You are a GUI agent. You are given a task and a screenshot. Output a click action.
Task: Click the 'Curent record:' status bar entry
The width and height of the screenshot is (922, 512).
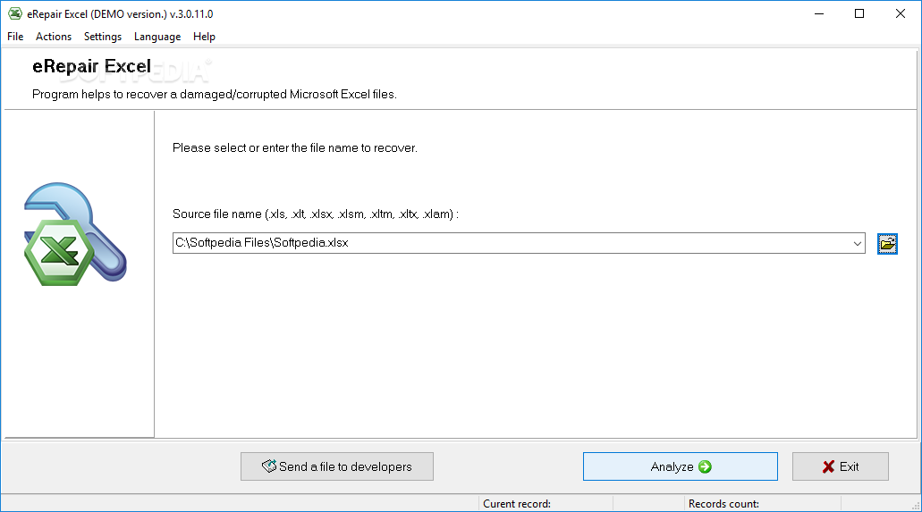(517, 504)
